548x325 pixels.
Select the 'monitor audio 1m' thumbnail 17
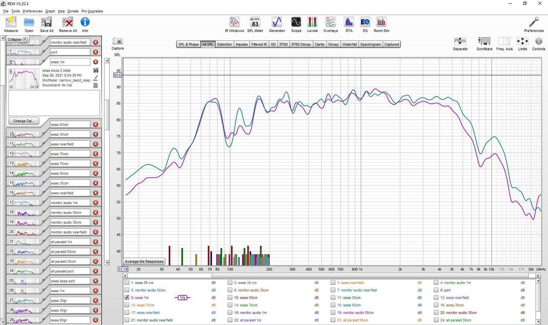click(x=24, y=203)
